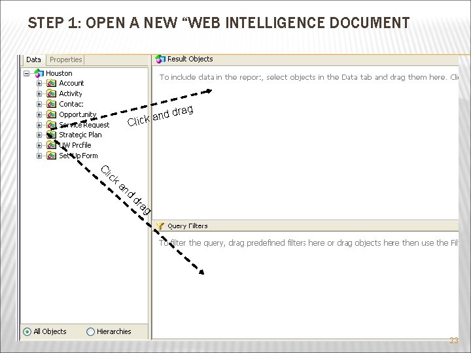Click the Result Objects header text
Image resolution: width=471 pixels, height=353 pixels.
[x=190, y=59]
